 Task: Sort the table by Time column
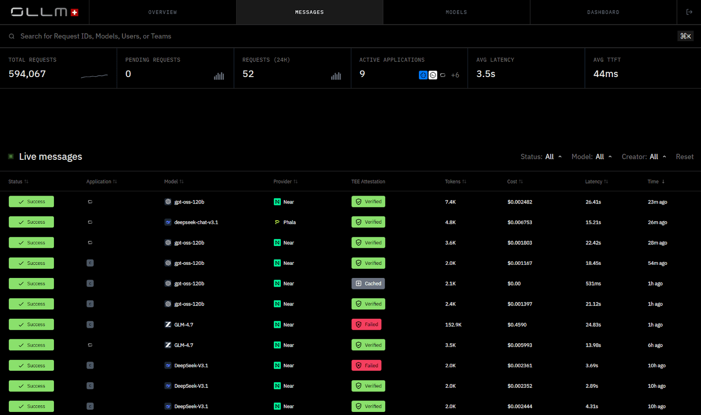tap(656, 182)
